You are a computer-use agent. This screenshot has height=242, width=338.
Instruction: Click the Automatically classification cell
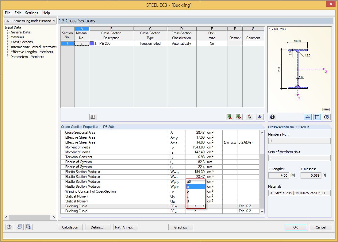tap(182, 44)
